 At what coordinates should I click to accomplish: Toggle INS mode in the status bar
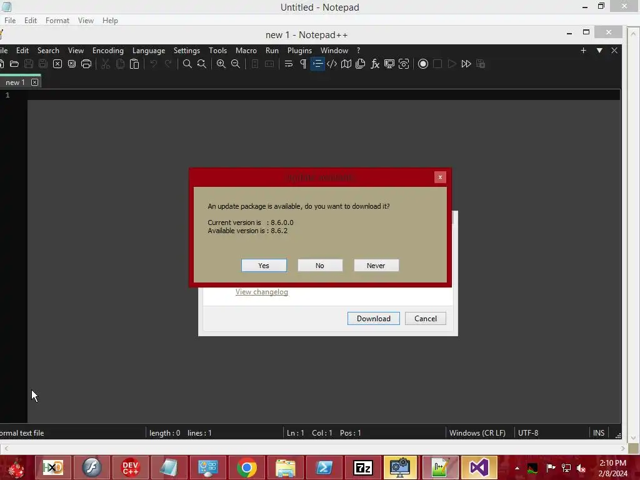click(598, 433)
